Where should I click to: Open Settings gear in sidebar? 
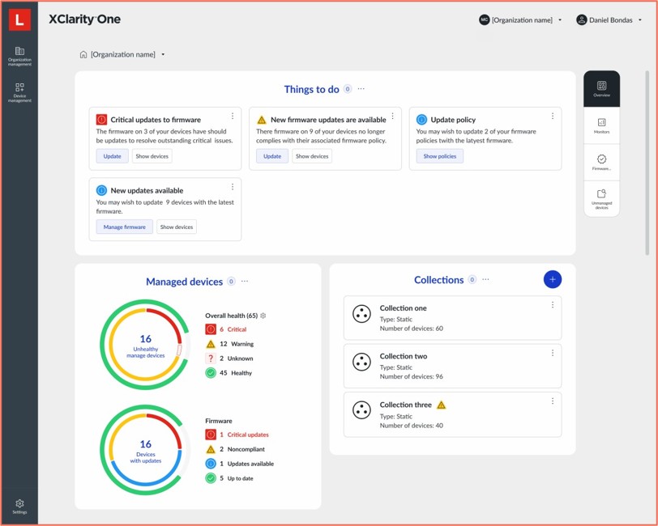(19, 507)
